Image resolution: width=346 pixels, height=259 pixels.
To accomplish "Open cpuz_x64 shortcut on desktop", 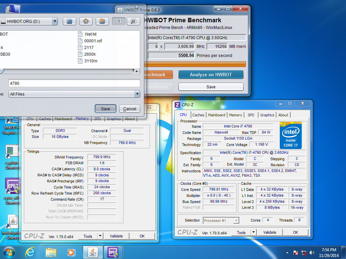I will pos(11,191).
